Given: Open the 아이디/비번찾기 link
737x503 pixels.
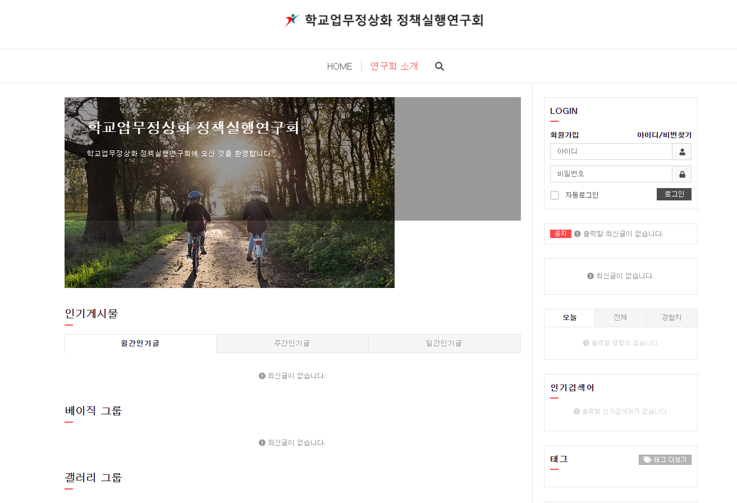Looking at the screenshot, I should [x=664, y=135].
